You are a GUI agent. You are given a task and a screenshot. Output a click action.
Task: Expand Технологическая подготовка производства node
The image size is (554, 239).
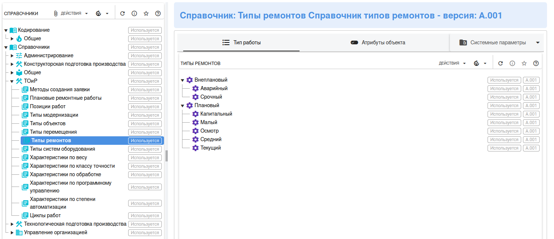pos(12,224)
